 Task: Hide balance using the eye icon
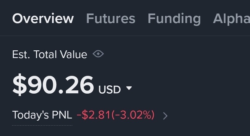[x=98, y=54]
